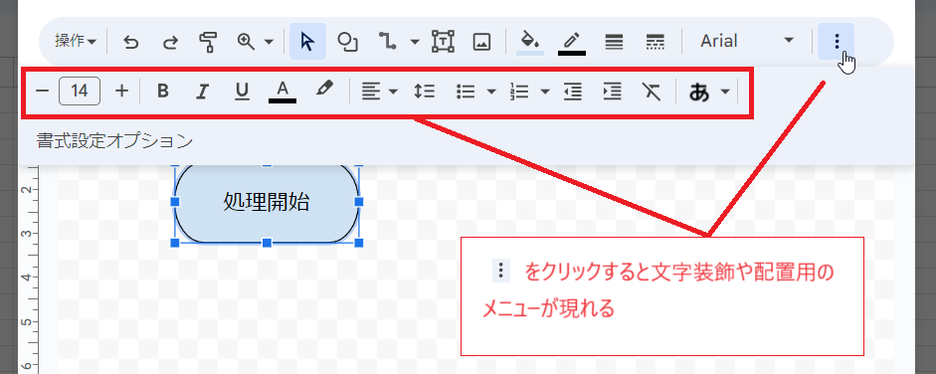This screenshot has width=936, height=374.
Task: Open the text color picker
Action: (282, 92)
